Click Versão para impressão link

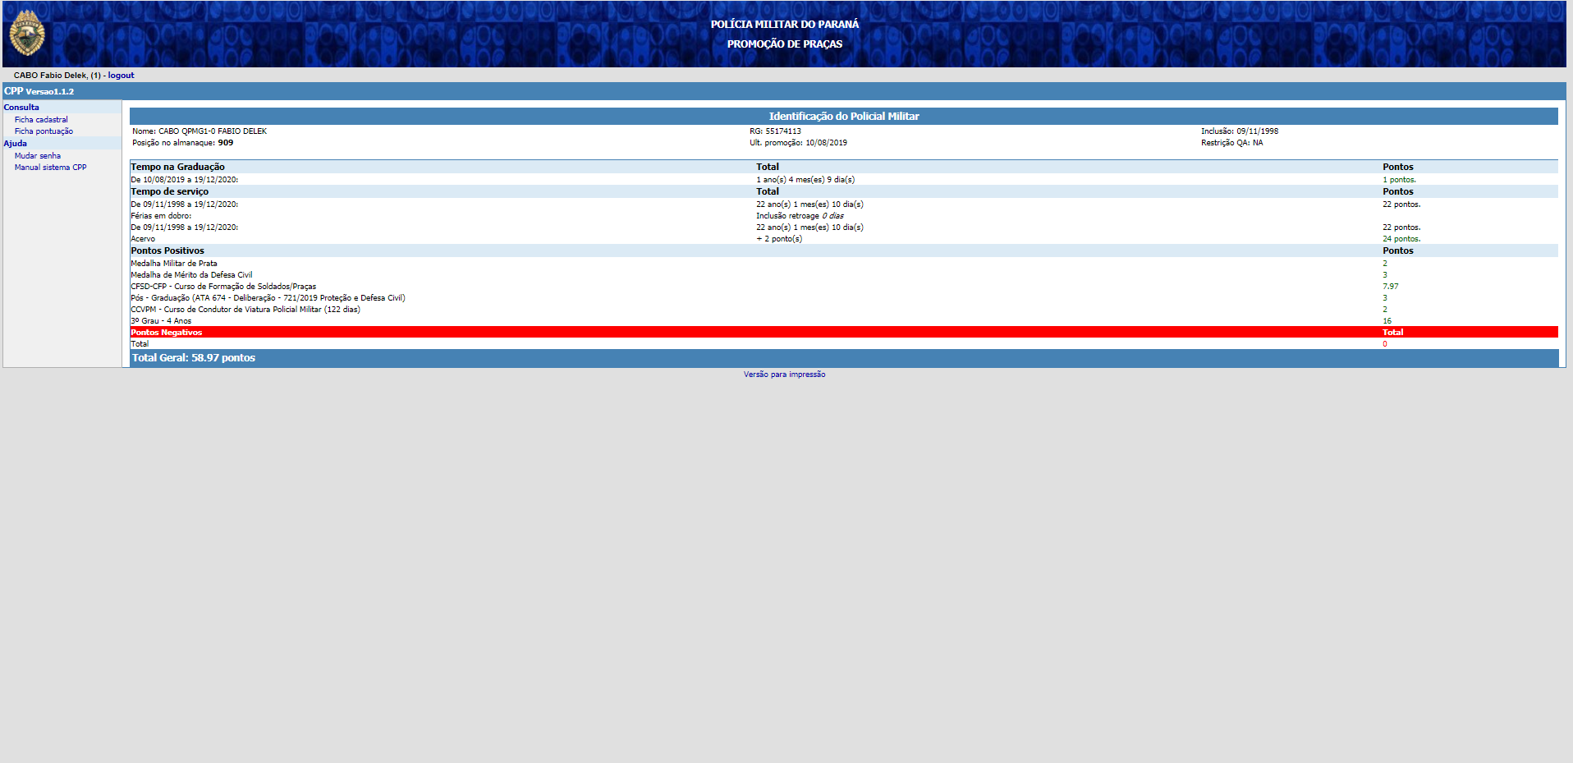coord(784,375)
